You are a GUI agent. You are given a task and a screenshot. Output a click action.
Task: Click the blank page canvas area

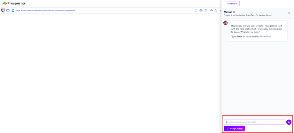pos(111,73)
